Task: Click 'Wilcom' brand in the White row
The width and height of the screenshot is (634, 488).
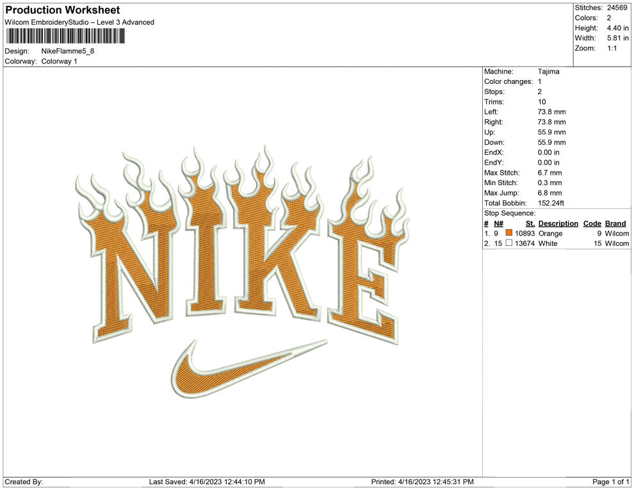Action: (x=617, y=243)
